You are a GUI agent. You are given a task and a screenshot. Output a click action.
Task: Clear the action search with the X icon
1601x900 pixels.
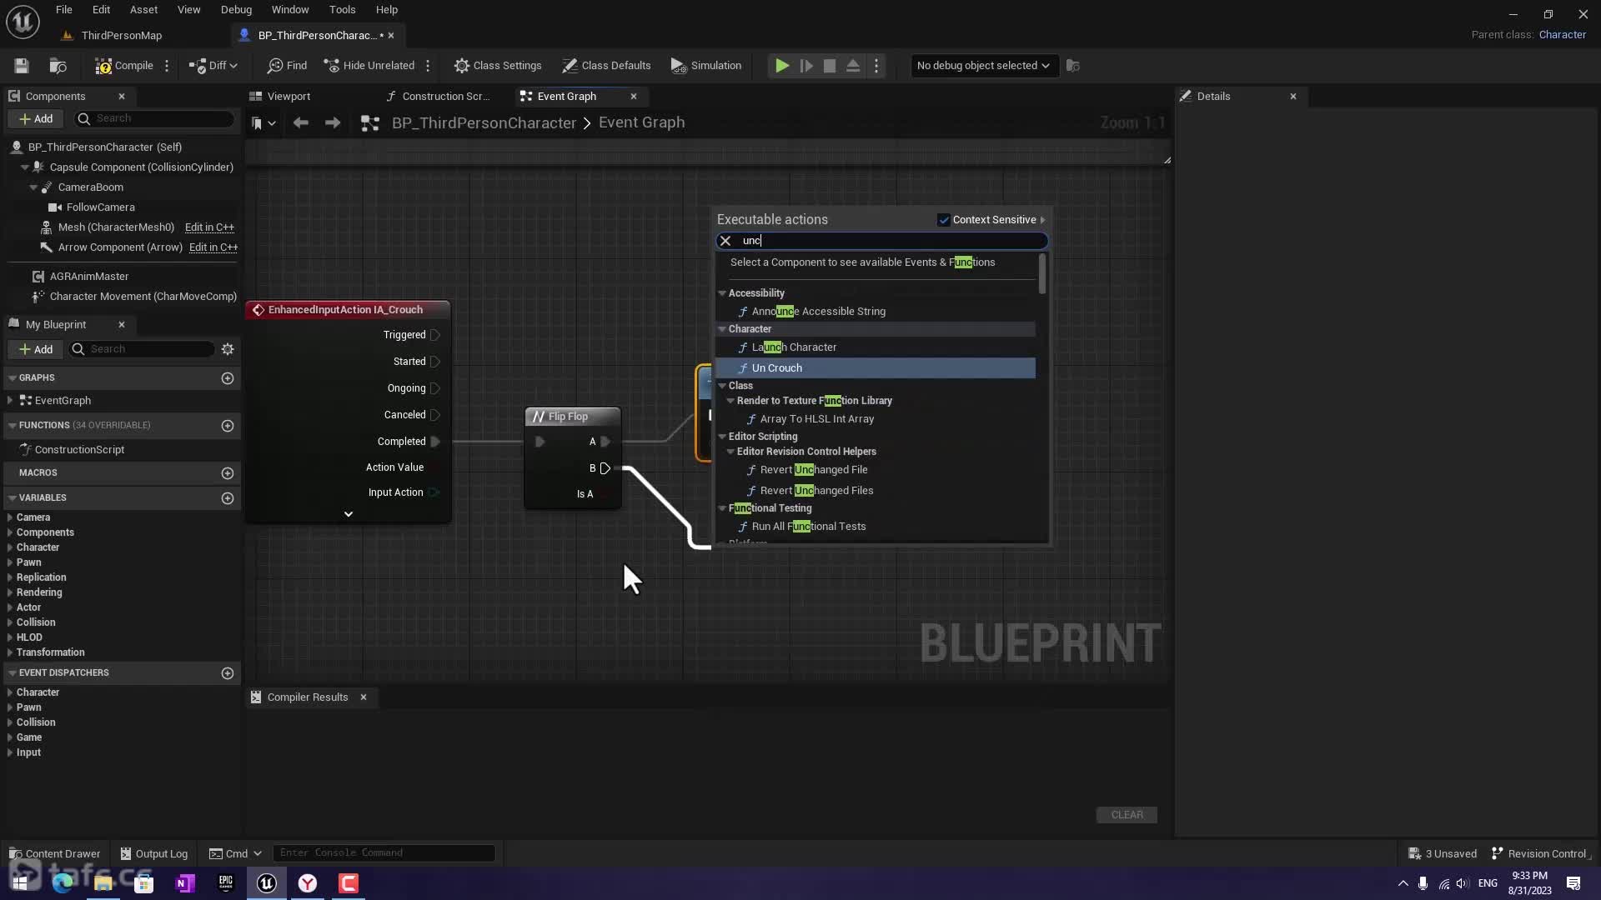(725, 241)
